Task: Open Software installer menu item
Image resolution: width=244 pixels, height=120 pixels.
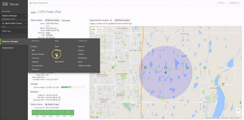Action: coord(84,66)
